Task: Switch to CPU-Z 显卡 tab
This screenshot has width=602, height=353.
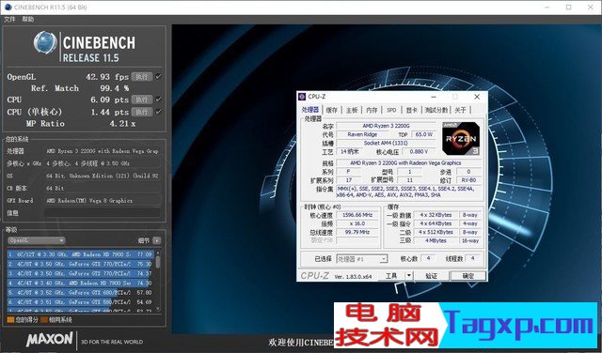Action: coord(412,110)
